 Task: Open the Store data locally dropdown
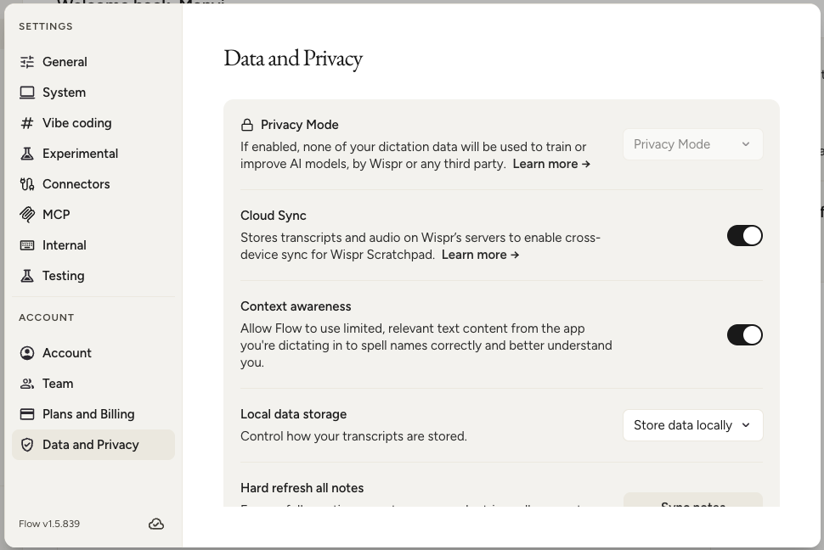tap(692, 425)
